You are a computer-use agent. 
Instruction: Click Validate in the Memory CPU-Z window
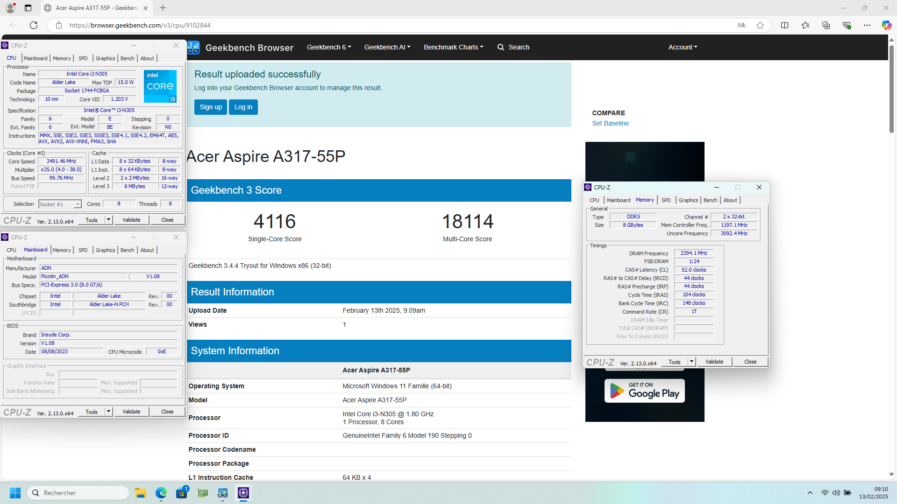(714, 362)
